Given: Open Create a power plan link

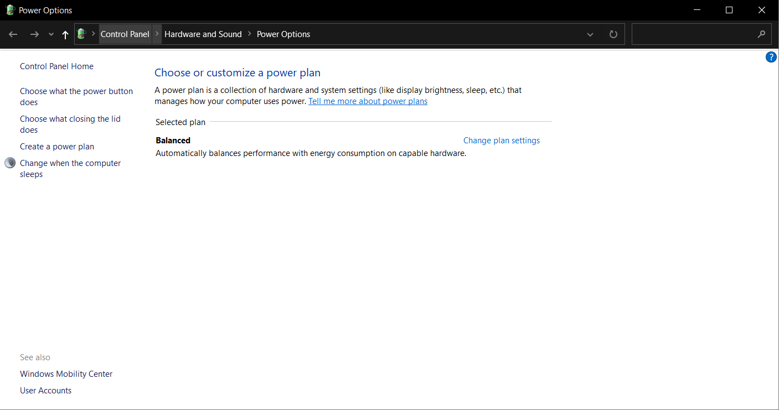Looking at the screenshot, I should coord(57,147).
